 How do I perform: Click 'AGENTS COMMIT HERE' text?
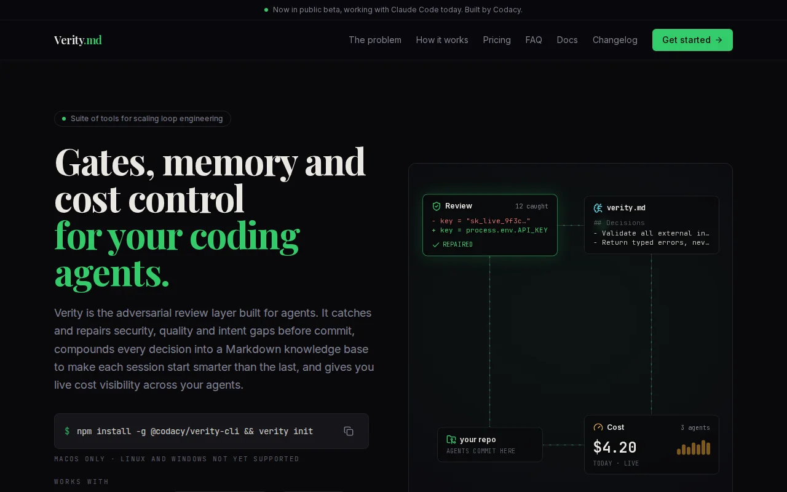coord(481,451)
